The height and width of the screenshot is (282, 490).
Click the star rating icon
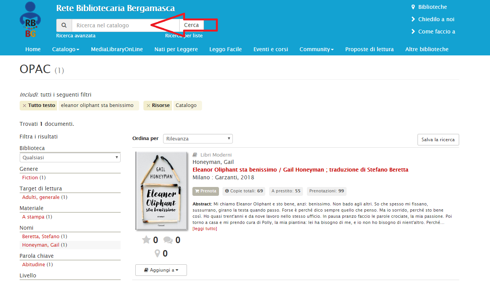146,240
